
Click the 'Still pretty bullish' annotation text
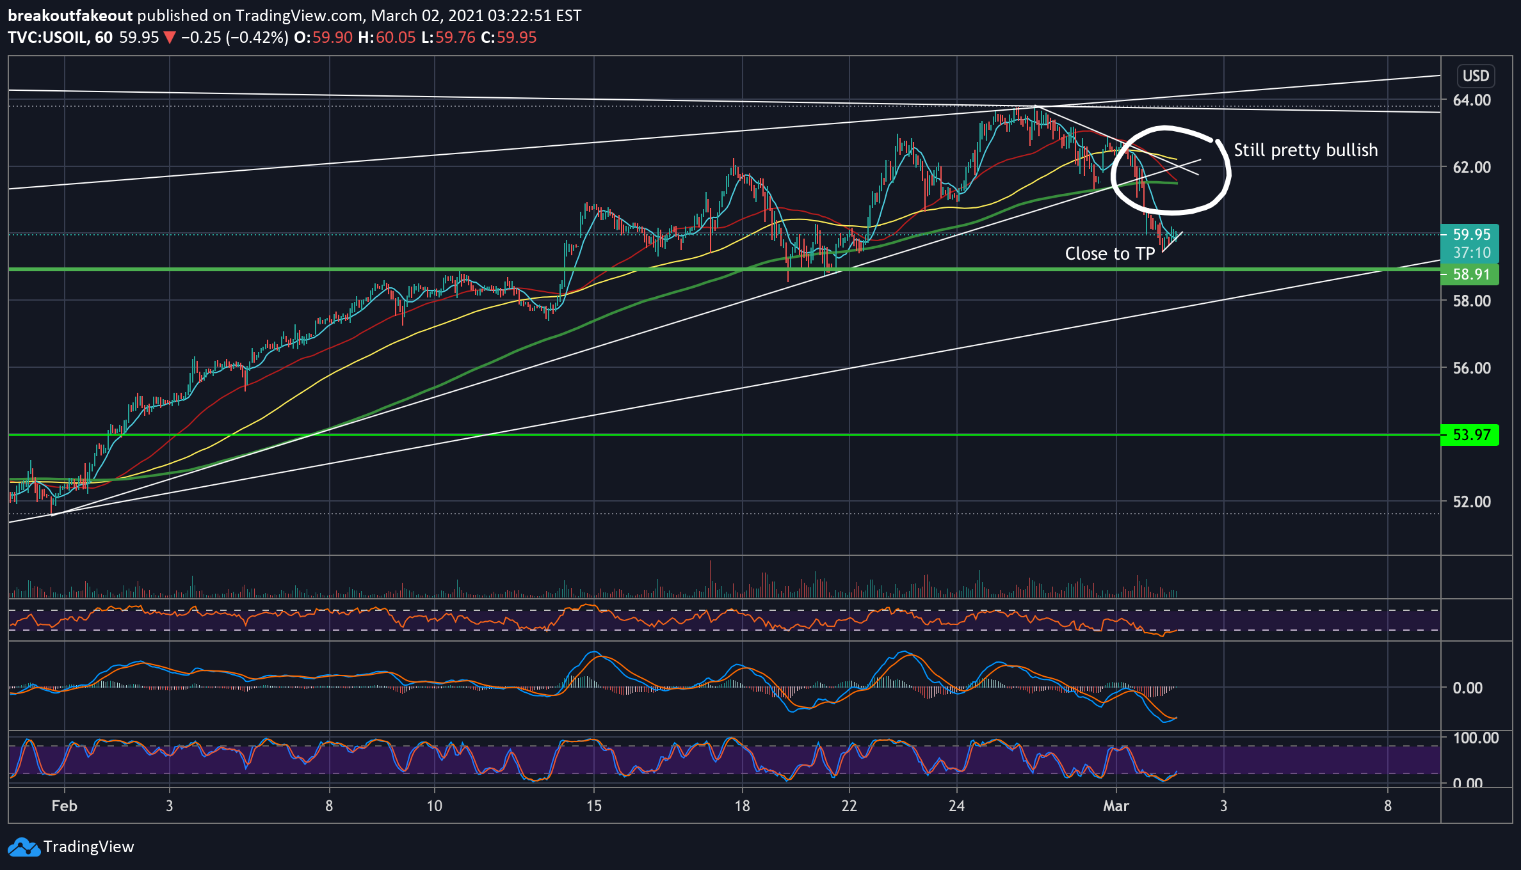pyautogui.click(x=1306, y=150)
